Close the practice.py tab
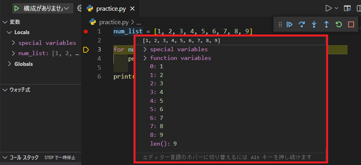The width and height of the screenshot is (361, 165). 132,9
